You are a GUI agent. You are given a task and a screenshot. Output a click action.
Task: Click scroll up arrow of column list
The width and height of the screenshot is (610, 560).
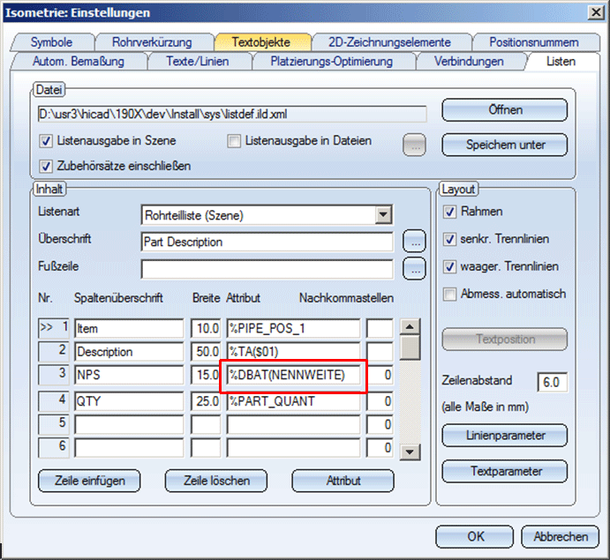410,327
